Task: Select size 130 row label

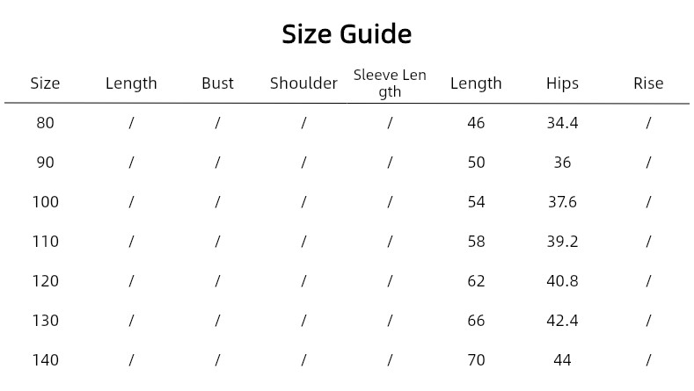Action: click(x=45, y=321)
